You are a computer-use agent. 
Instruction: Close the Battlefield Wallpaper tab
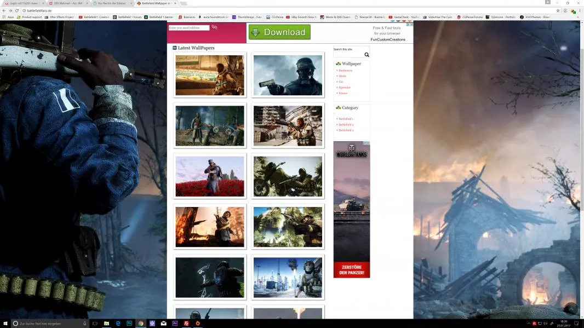coord(175,3)
